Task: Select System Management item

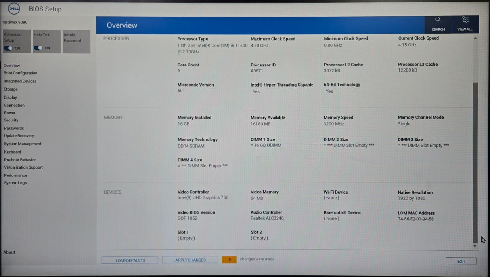Action: click(x=23, y=144)
